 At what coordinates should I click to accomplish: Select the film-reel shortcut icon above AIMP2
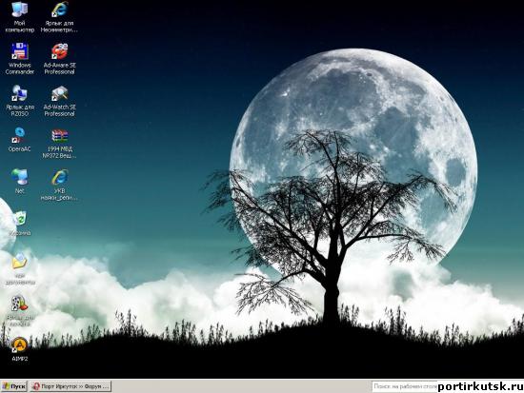[x=20, y=310]
